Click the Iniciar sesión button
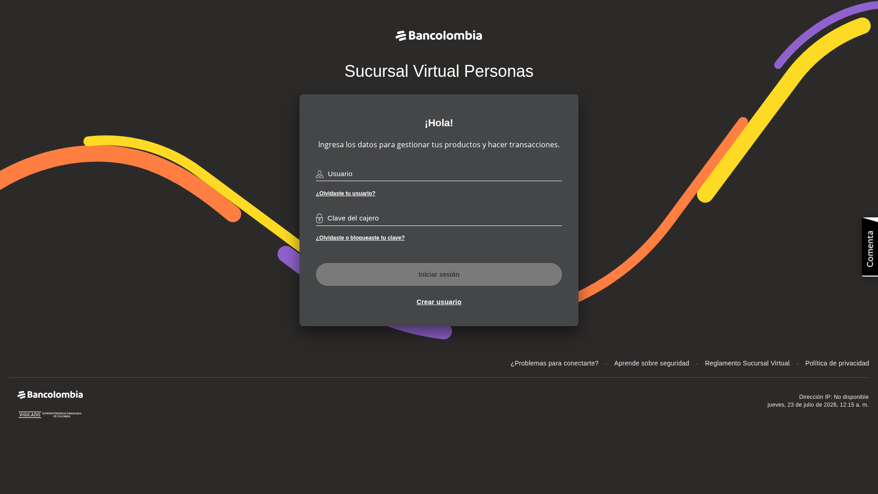Screen dimensions: 878x494 [439, 274]
